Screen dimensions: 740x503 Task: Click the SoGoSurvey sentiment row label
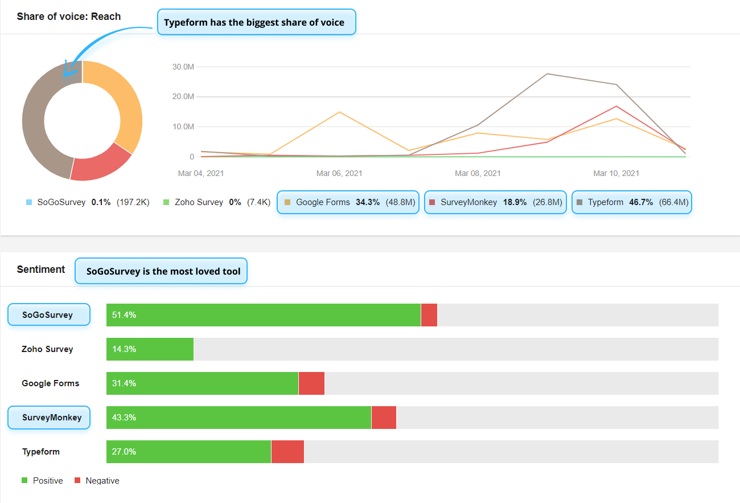48,314
